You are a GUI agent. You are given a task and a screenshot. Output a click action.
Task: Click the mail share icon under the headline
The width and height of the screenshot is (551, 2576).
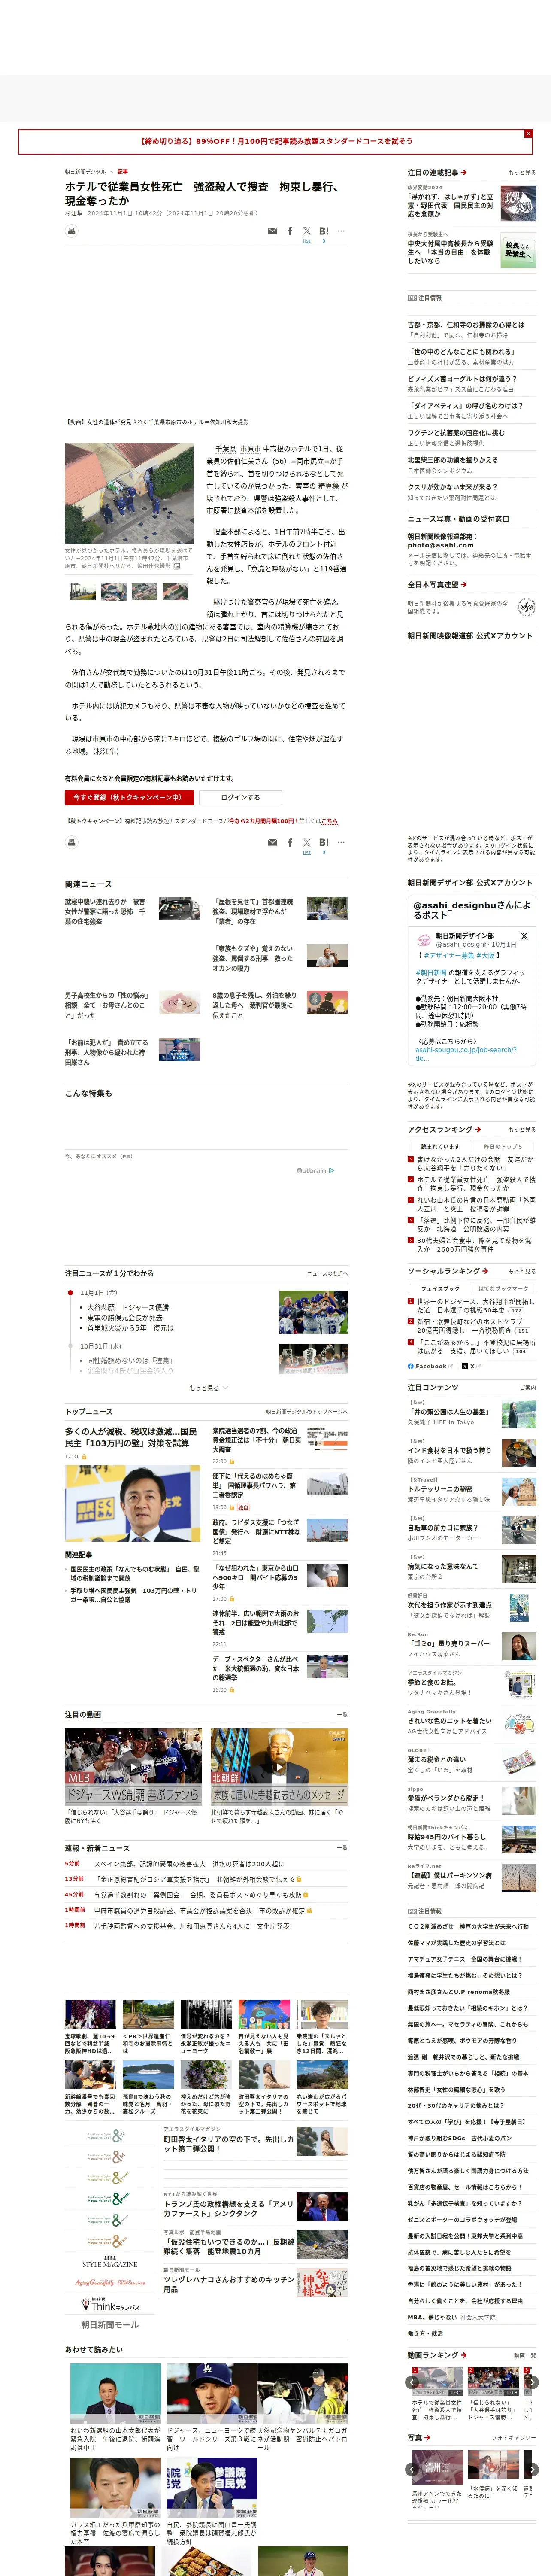click(272, 231)
